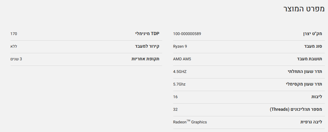Viewport: 328px width, 132px height.
Task: Click the "Ryzen 9" processor type value
Action: [180, 46]
